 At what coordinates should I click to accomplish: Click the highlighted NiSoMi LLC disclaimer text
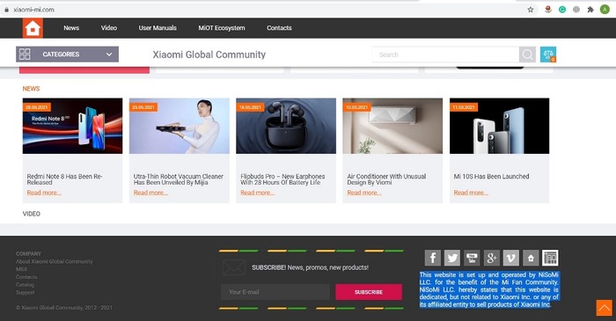coord(489,289)
